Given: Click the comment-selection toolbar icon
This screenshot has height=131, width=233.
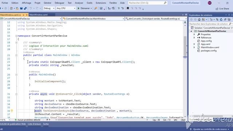Looking at the screenshot, I should pos(119,8).
